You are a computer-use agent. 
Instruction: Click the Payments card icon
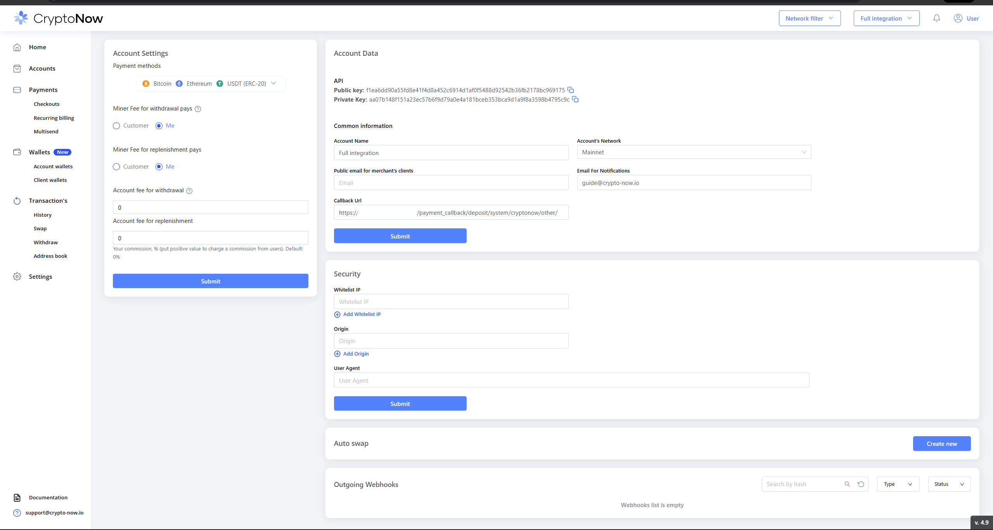[x=17, y=90]
